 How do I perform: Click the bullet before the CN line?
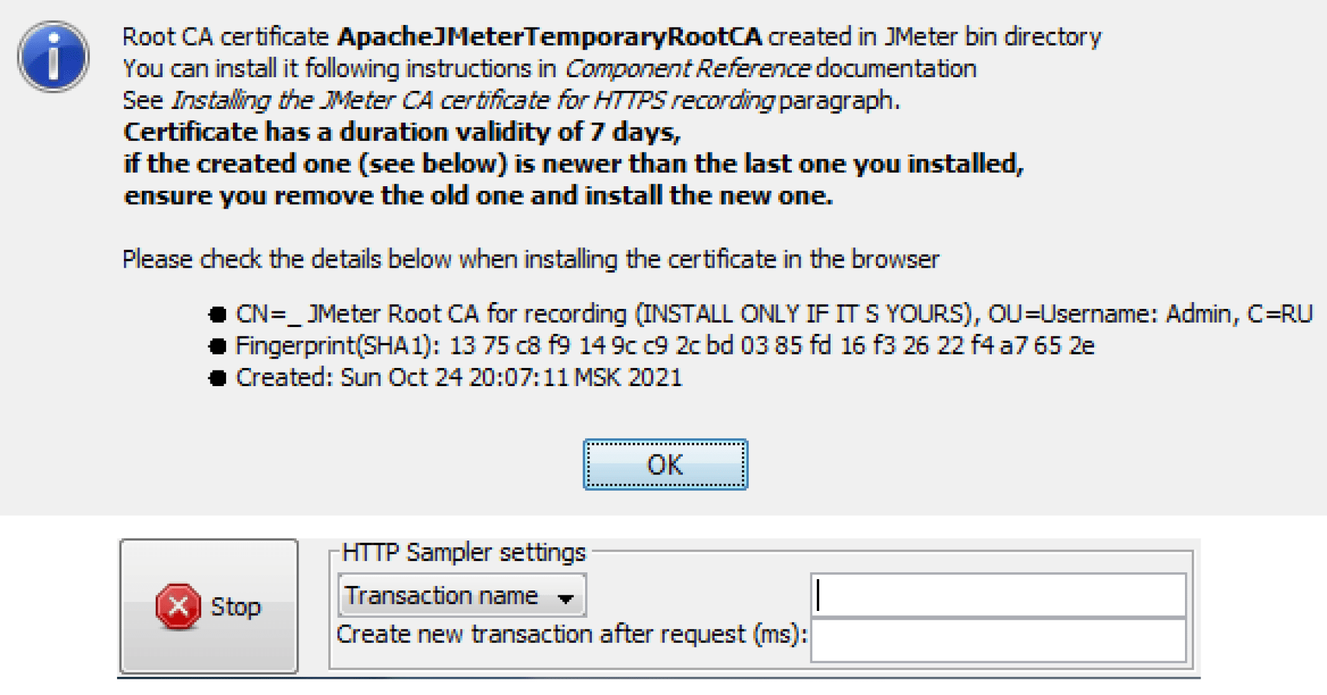217,314
